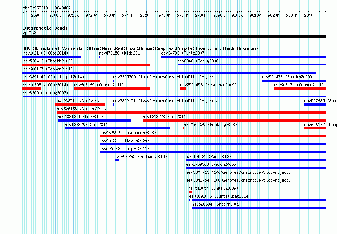Screen dimensions: 337x234
Task: Select the blue esv3891046 gain bar
Action: coord(258,200)
